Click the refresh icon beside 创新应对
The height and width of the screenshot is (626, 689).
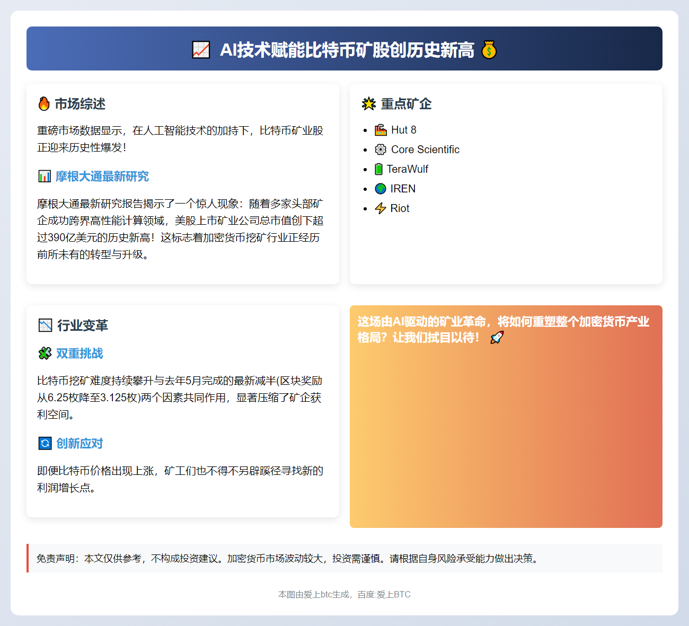point(46,443)
